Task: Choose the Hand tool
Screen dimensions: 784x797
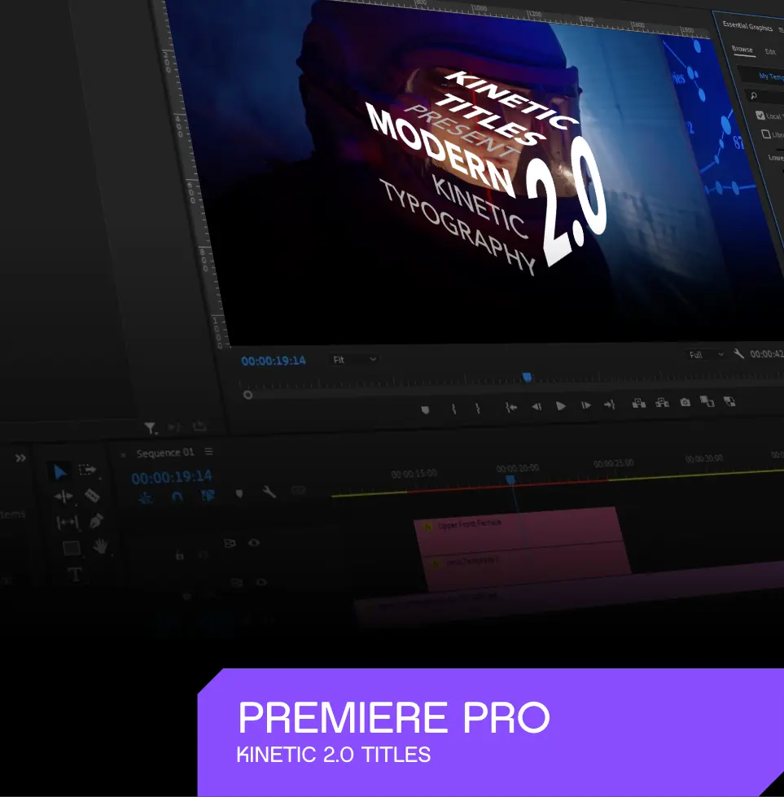Action: tap(101, 547)
